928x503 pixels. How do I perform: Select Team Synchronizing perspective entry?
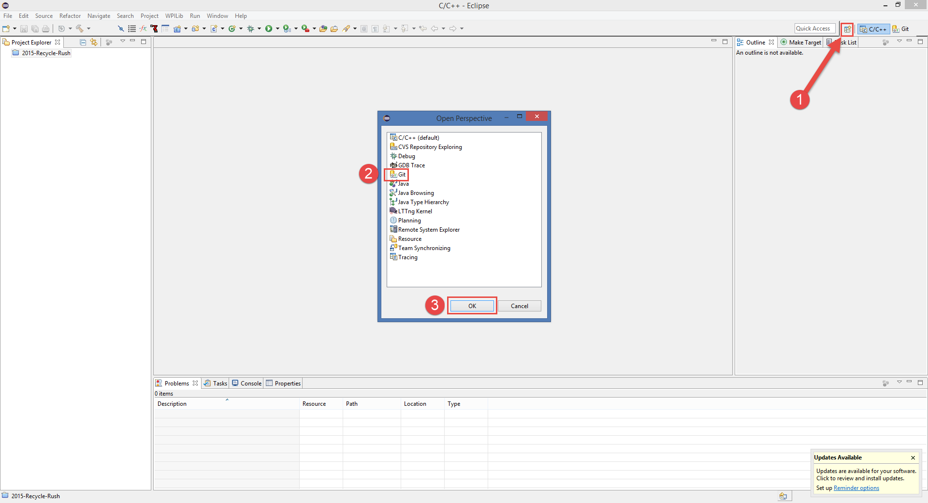point(420,248)
